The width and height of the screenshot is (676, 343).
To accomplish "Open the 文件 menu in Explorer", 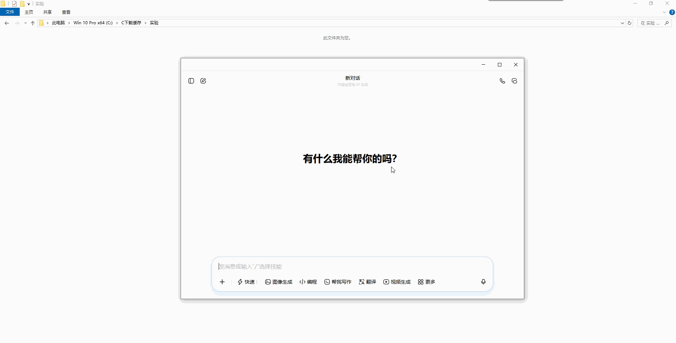I will pos(10,12).
